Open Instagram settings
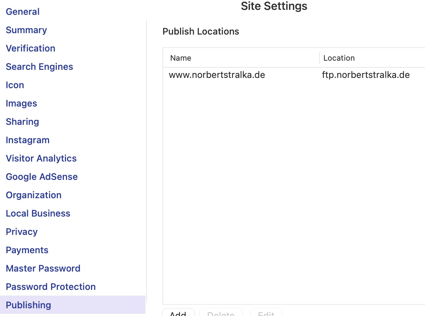 [28, 140]
